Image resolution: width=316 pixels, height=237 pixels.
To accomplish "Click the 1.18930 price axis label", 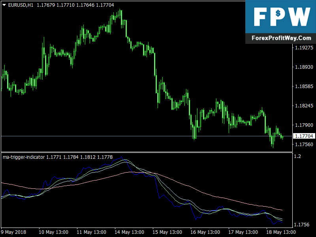I will tap(304, 67).
